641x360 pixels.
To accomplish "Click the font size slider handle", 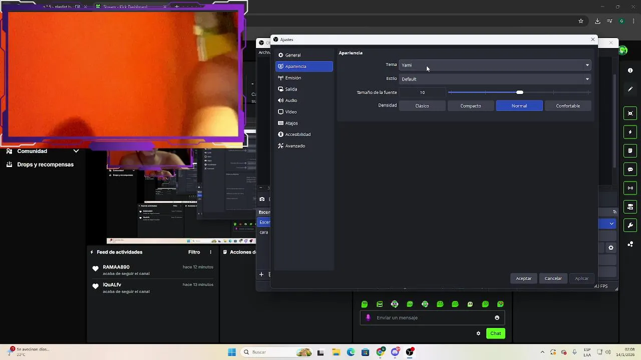I will [x=520, y=92].
